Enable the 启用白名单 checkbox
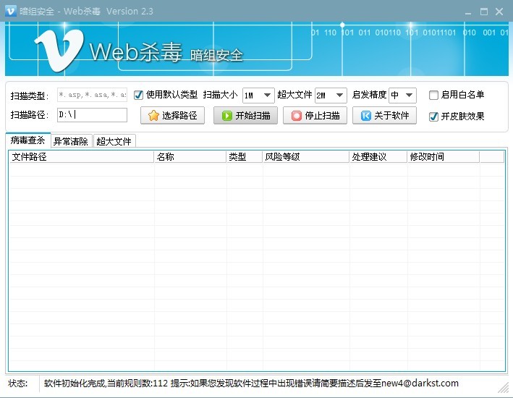 pyautogui.click(x=433, y=95)
